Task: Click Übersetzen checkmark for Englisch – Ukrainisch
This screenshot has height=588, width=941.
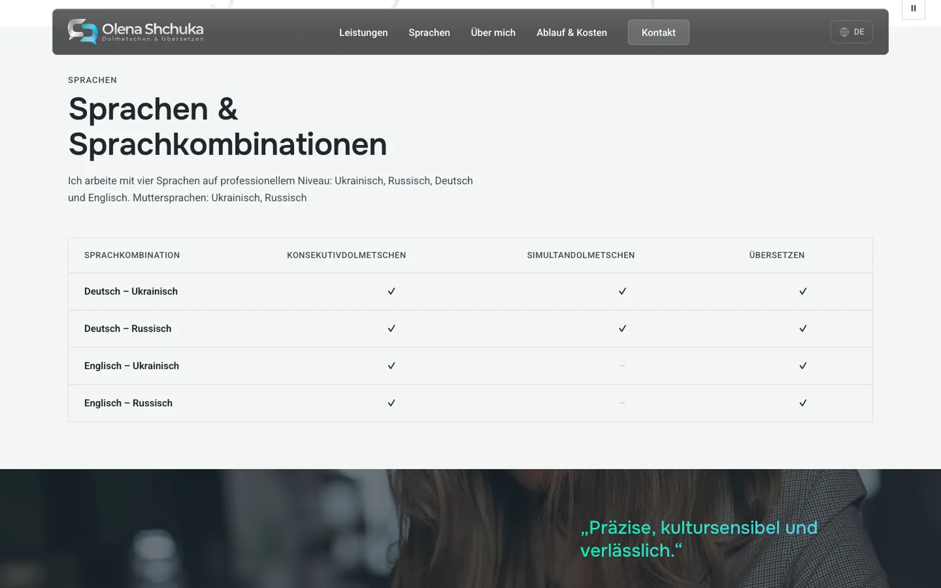Action: [x=803, y=366]
